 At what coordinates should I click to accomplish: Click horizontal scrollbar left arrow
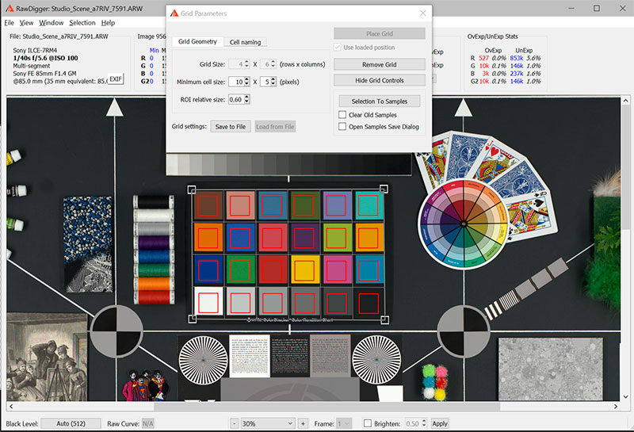[x=11, y=406]
